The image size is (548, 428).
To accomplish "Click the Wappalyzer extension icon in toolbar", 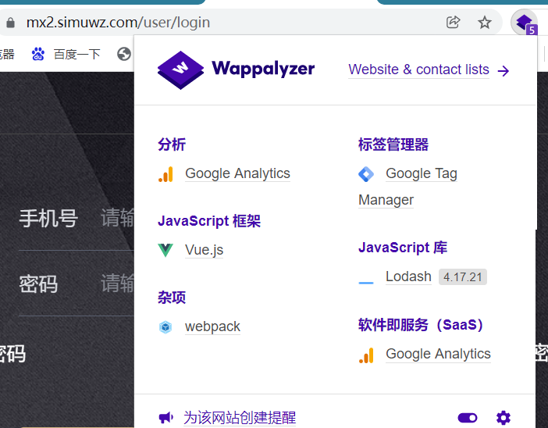I will pyautogui.click(x=525, y=23).
